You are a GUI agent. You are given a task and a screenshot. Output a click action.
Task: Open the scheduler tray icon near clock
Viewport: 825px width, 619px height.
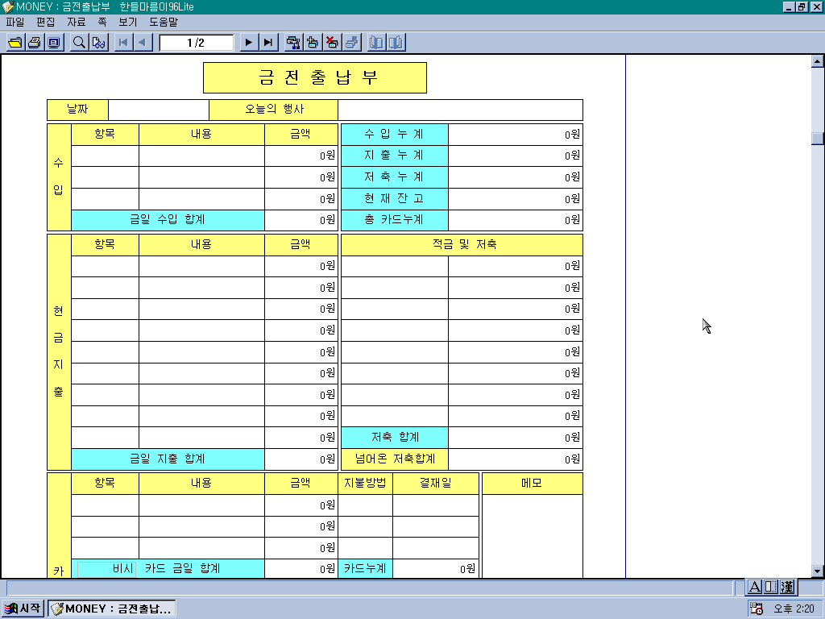[x=757, y=609]
